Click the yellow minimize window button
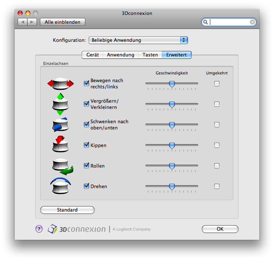This screenshot has width=274, height=260. coord(28,13)
